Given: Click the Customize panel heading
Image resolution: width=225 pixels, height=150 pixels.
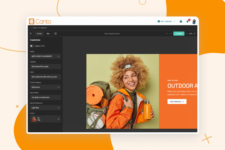Looking at the screenshot, I should point(35,40).
